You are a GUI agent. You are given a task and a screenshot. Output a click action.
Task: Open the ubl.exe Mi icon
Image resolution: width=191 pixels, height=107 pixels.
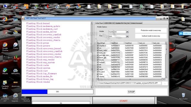[x=5, y=58]
